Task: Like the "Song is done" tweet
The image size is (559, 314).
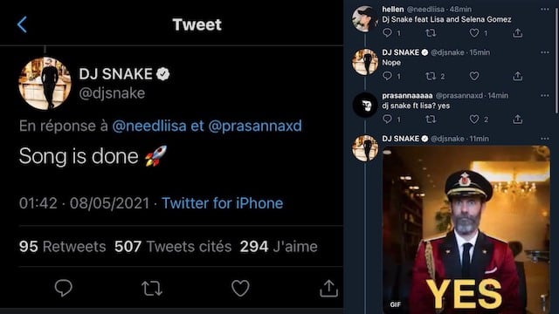Action: point(240,288)
